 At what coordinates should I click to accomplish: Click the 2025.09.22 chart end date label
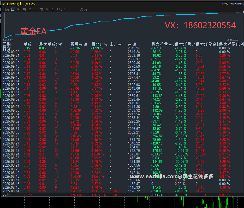[x=233, y=40]
